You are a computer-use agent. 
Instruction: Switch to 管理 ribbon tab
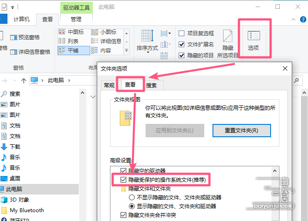tap(76, 19)
